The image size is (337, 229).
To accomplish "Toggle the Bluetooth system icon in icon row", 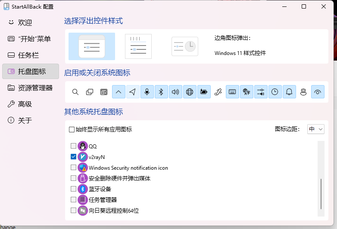I will pos(161,92).
